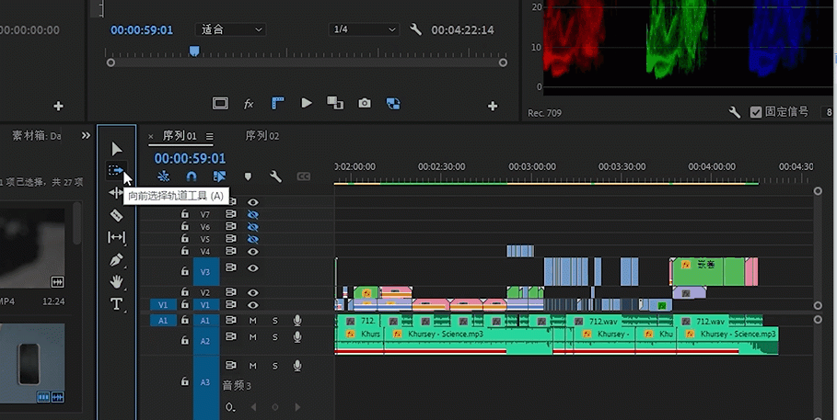Select the Pen tool

click(x=116, y=259)
